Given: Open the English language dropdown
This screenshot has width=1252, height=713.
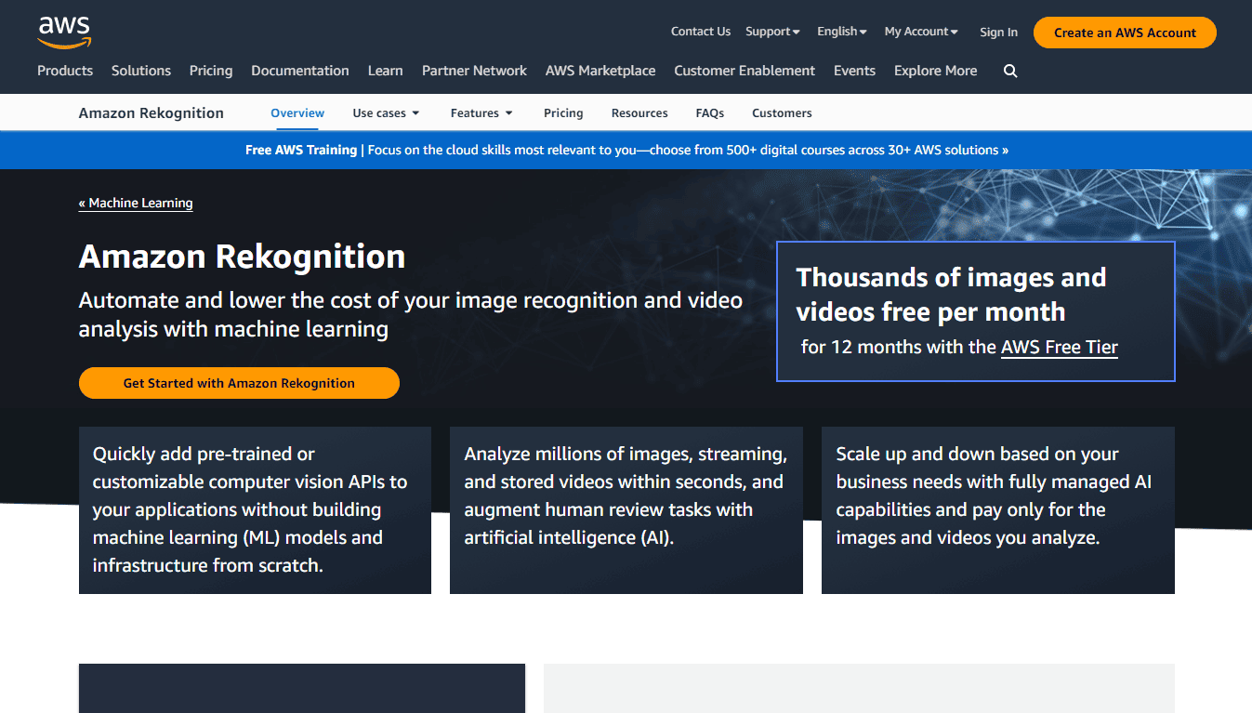Looking at the screenshot, I should click(x=840, y=31).
